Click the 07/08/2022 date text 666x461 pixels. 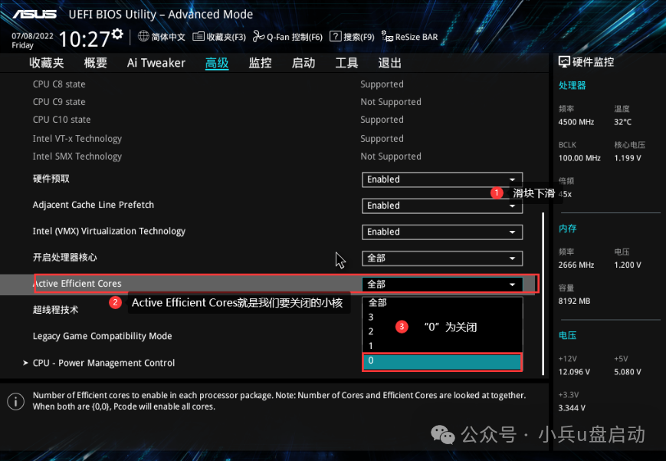(32, 36)
